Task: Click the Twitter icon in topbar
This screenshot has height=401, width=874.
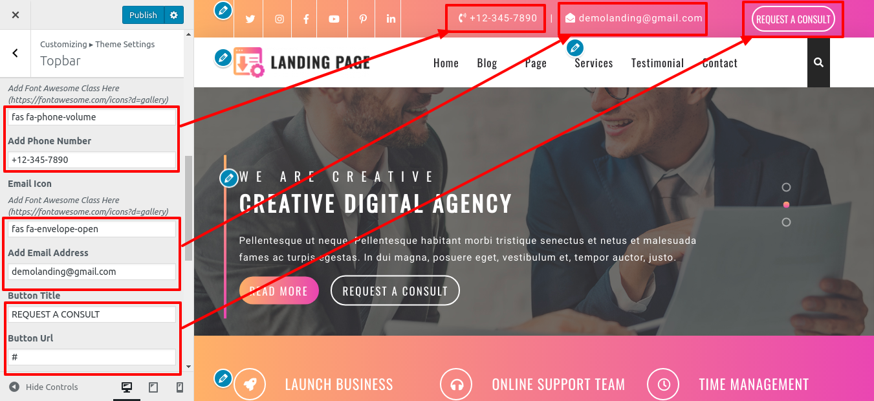Action: pos(250,19)
